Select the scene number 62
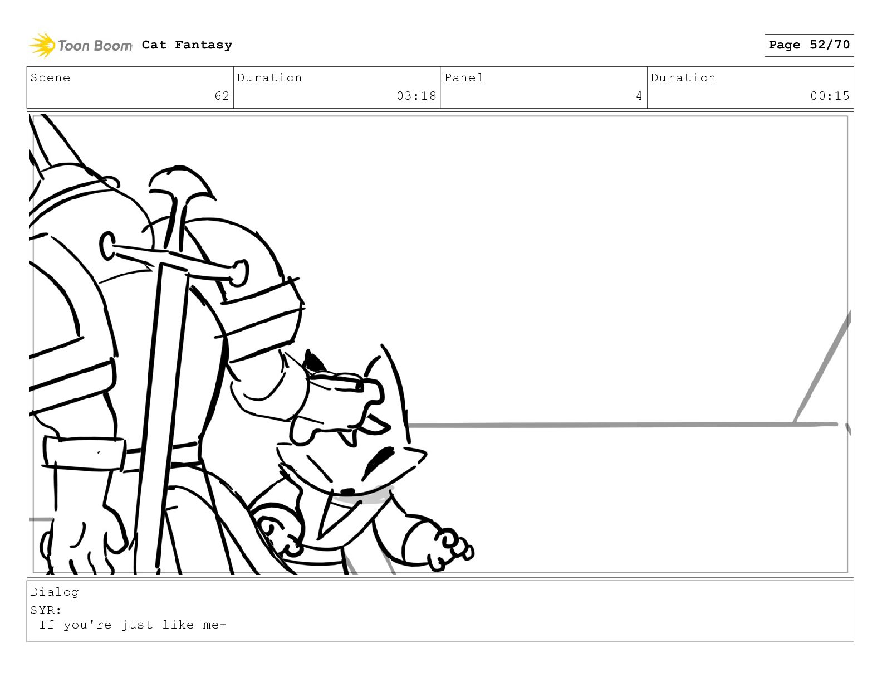This screenshot has width=882, height=682. [222, 96]
